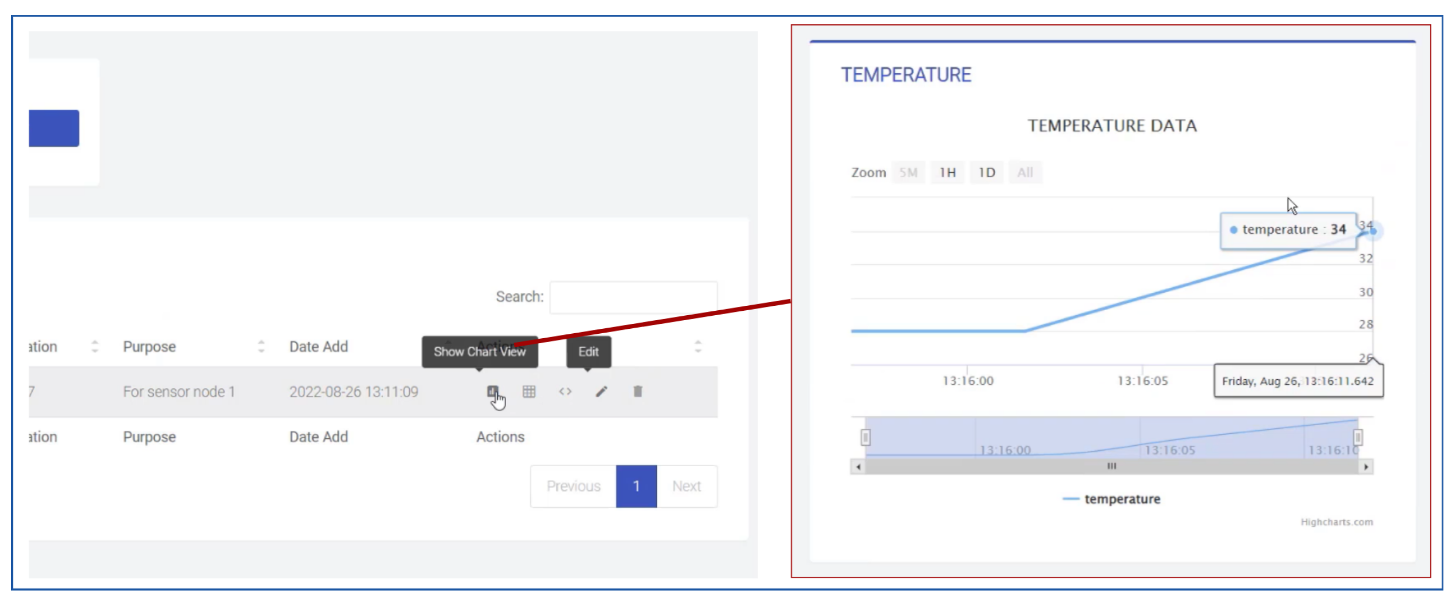Click left arrow on chart navigator scrollbar

tap(858, 467)
